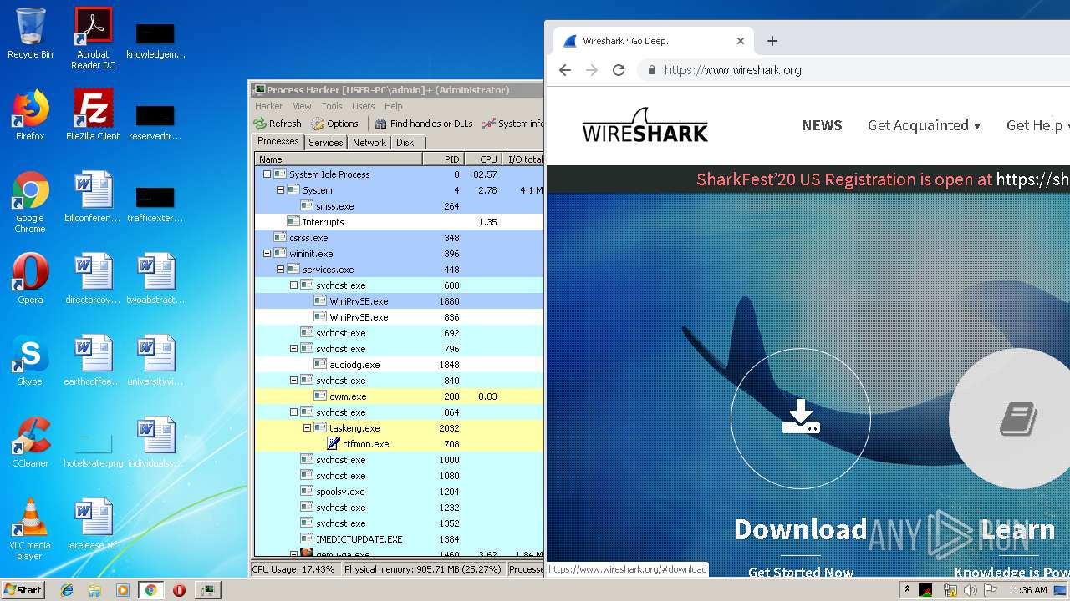Viewport: 1070px width, 601px height.
Task: Collapse svchost.exe PID 840 node
Action: point(293,381)
